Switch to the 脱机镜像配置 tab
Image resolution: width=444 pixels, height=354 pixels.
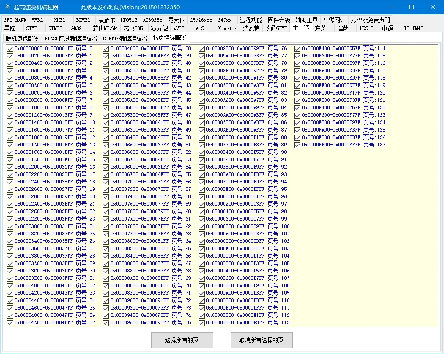click(22, 38)
